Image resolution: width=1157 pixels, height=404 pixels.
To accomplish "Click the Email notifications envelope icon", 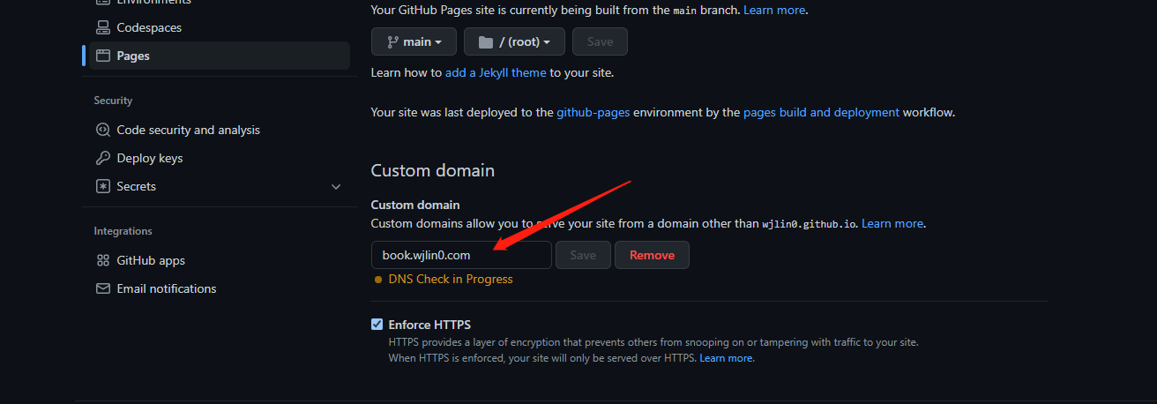I will coord(102,288).
